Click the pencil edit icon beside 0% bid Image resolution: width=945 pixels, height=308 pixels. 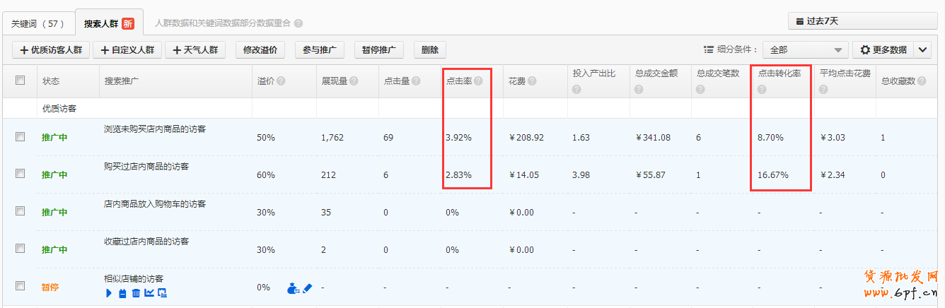click(x=307, y=288)
